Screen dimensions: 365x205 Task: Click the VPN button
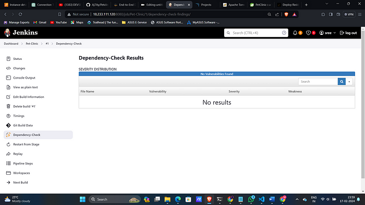pyautogui.click(x=349, y=15)
